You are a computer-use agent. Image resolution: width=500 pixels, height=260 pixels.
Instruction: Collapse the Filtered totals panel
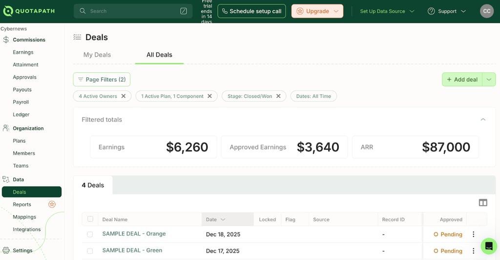[483, 119]
